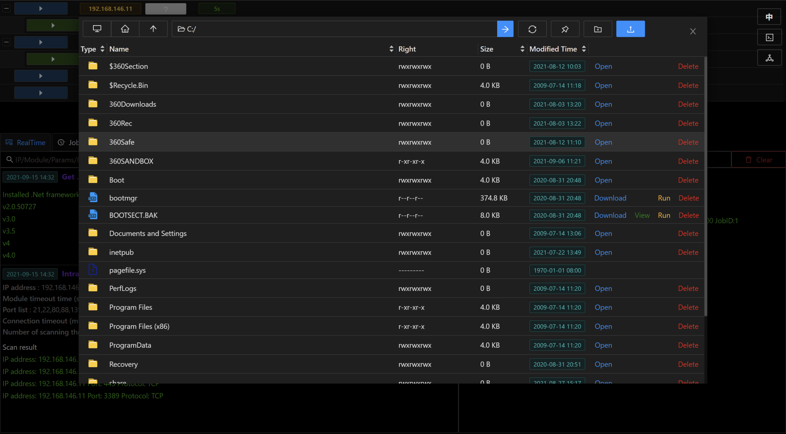View the BOOTSECT.BAK file
The width and height of the screenshot is (786, 434).
point(642,215)
